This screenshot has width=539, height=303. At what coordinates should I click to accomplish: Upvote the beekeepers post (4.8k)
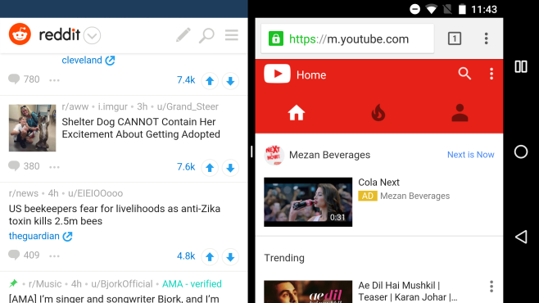tap(210, 257)
